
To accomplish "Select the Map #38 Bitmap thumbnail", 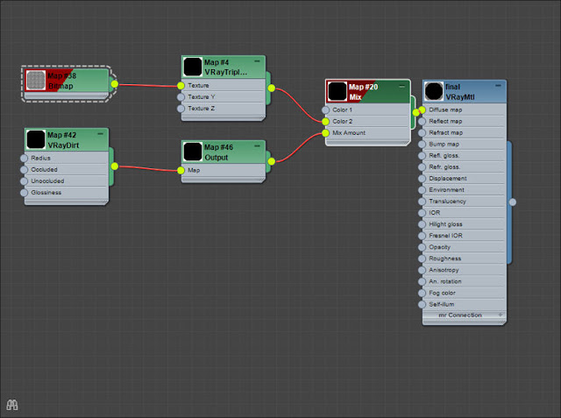I will (x=36, y=80).
